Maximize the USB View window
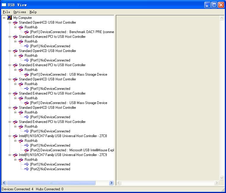This screenshot has width=226, height=193. point(214,5)
